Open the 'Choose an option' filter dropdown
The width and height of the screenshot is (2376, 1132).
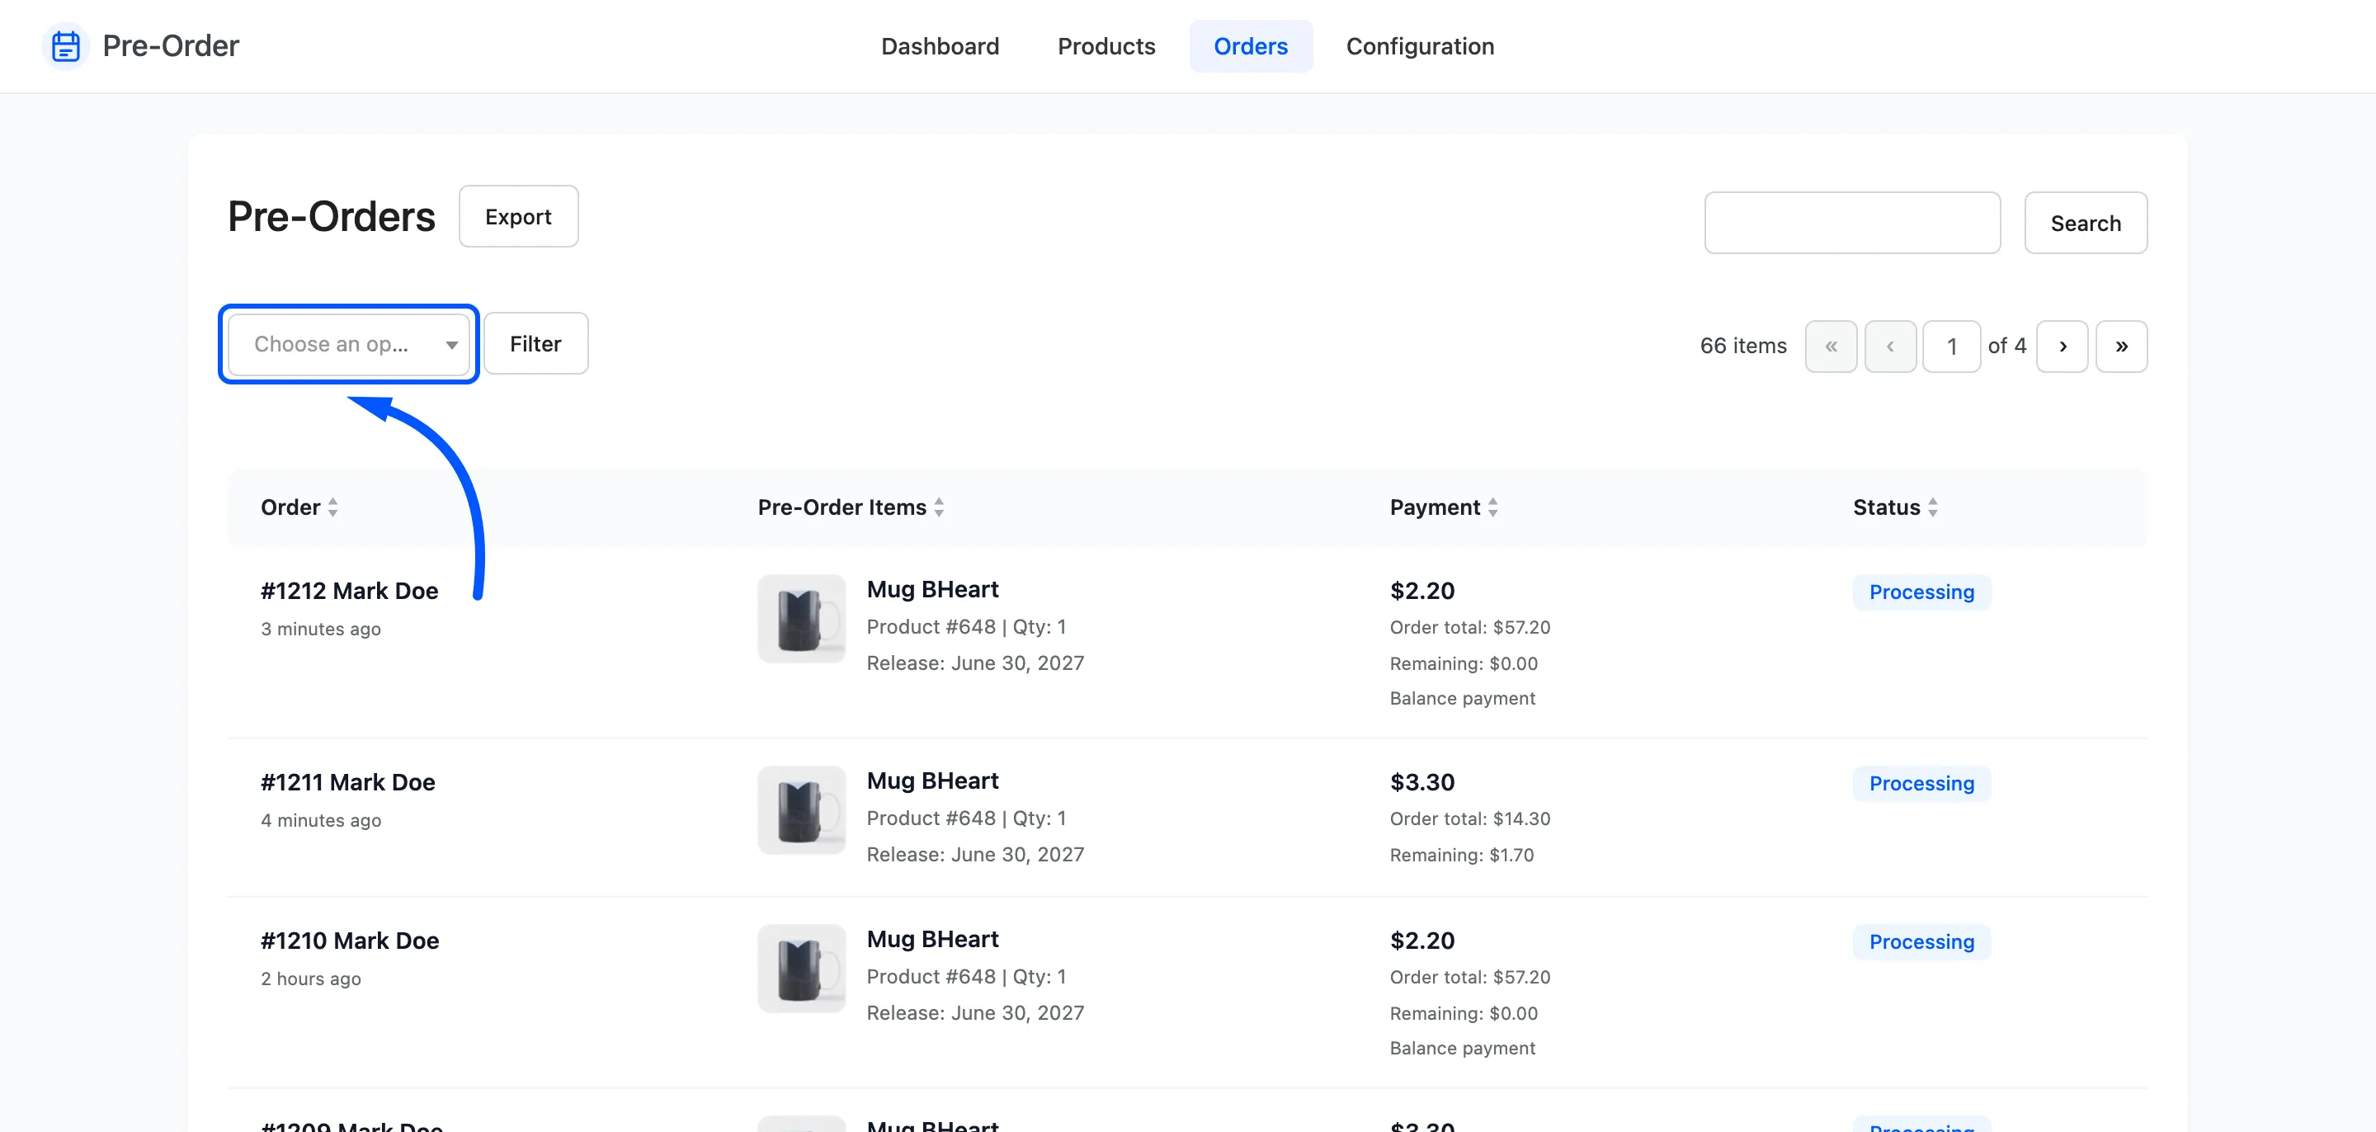tap(349, 344)
